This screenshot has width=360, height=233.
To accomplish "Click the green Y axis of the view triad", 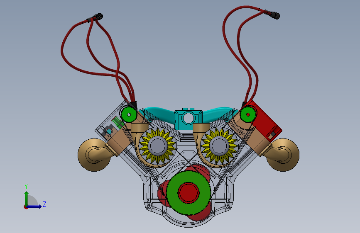I will [26, 199].
